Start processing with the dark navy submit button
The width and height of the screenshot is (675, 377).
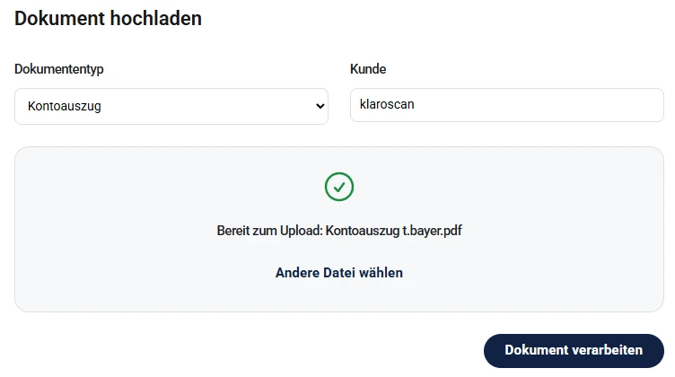(x=573, y=350)
